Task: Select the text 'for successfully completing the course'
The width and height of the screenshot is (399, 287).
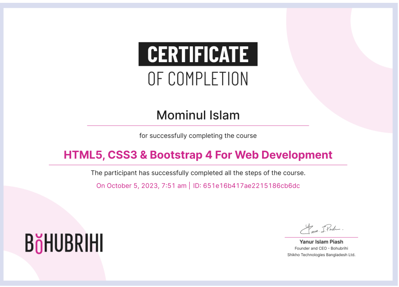Action: click(x=198, y=135)
